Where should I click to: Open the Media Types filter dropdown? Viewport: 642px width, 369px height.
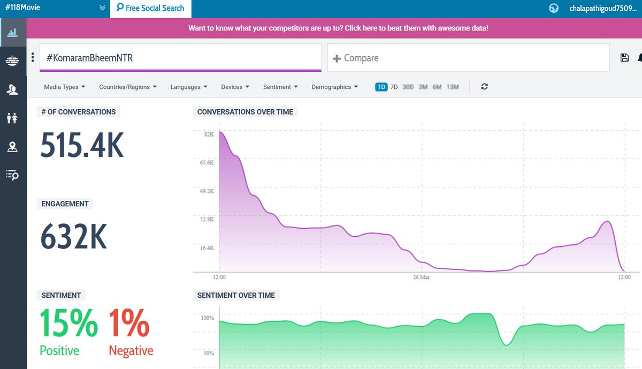tap(65, 87)
